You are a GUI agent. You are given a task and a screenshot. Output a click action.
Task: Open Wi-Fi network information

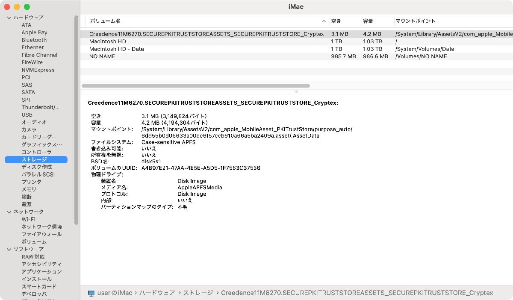pos(28,219)
